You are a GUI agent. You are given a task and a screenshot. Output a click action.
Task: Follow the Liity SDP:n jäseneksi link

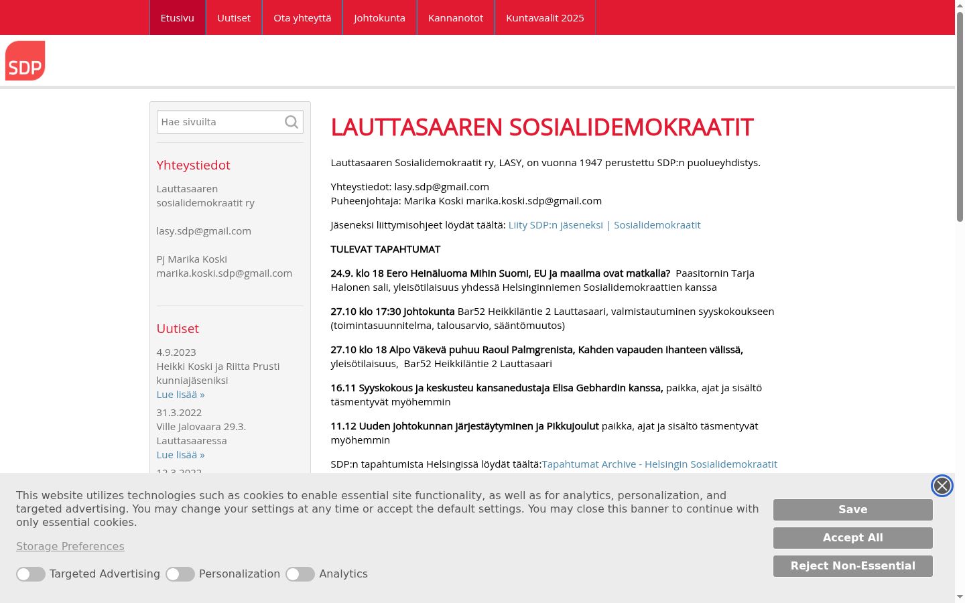[604, 225]
